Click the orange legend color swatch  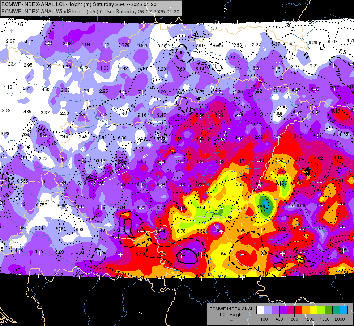[x=306, y=310]
